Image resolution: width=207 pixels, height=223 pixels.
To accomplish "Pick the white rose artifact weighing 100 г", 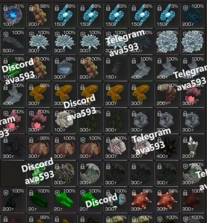I will pyautogui.click(x=64, y=121).
